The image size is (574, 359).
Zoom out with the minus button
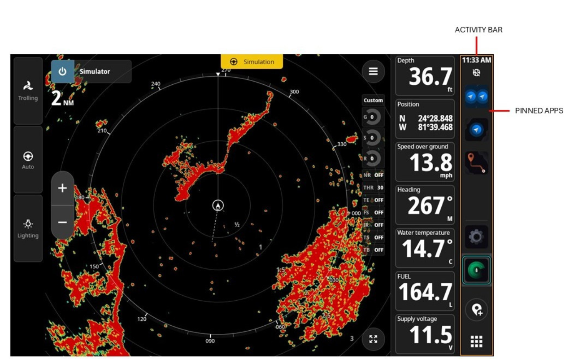62,222
